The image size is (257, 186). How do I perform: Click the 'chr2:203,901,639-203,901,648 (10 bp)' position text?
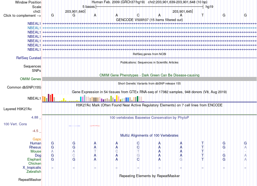177,2
